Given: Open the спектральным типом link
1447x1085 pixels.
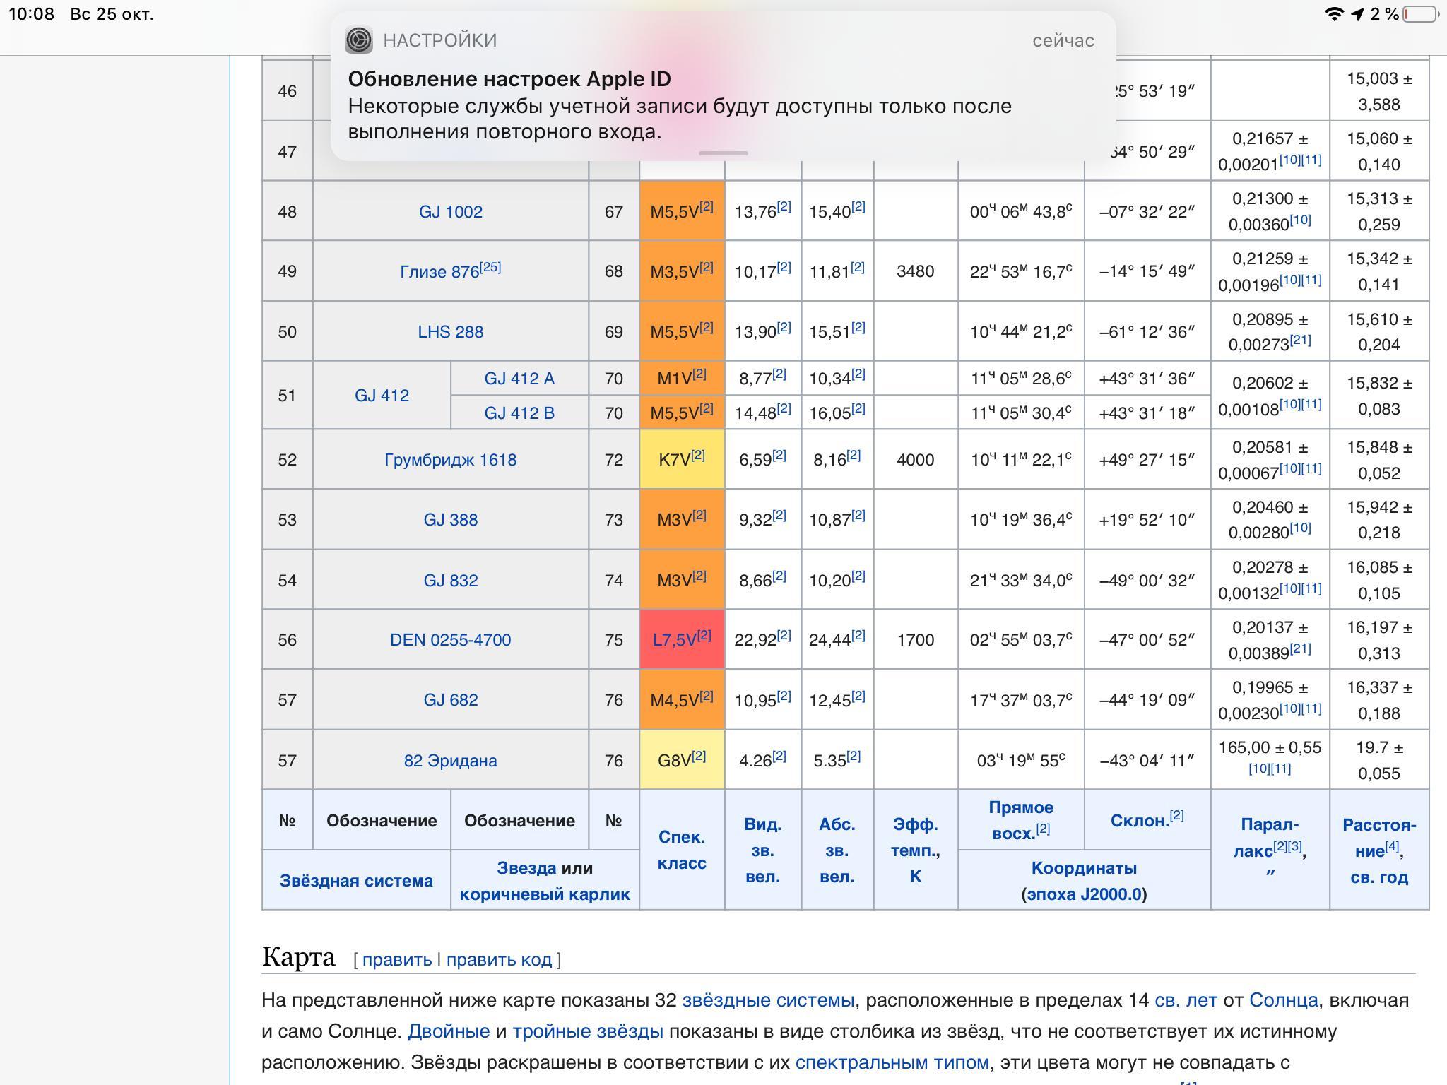Looking at the screenshot, I should point(892,1062).
